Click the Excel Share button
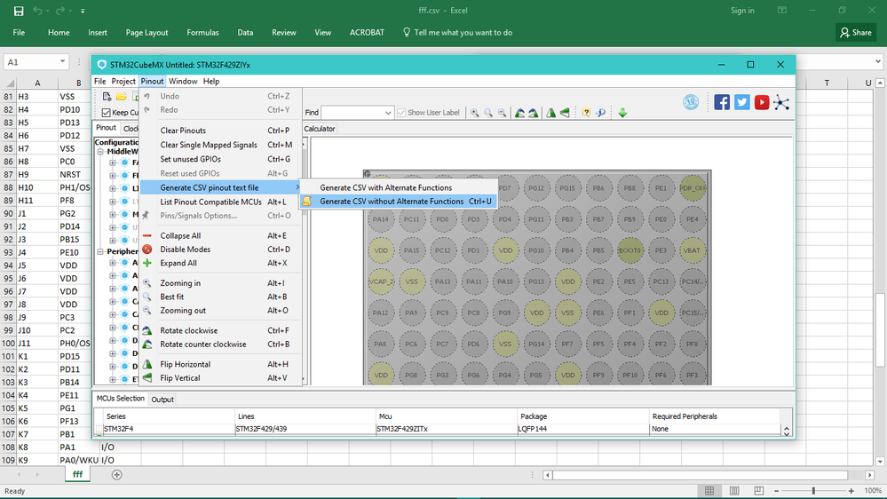This screenshot has width=887, height=499. 856,33
